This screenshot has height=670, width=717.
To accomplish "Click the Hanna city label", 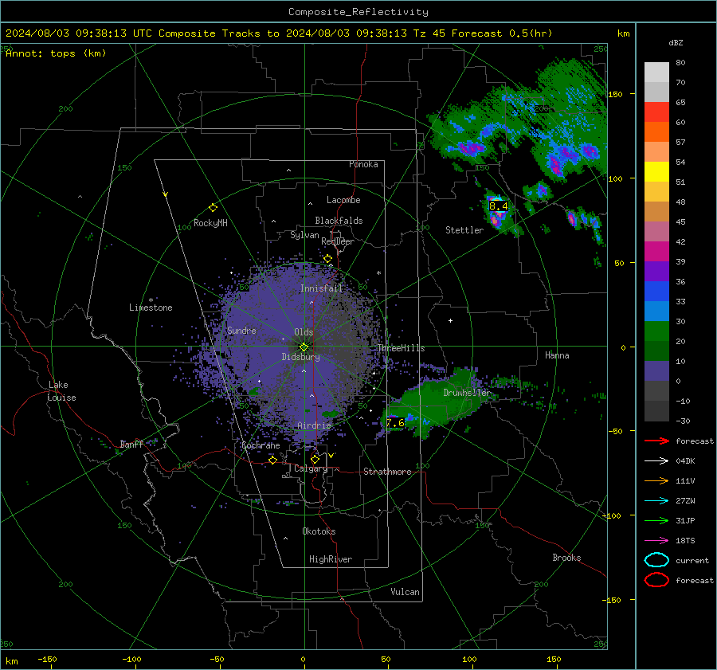I will pyautogui.click(x=557, y=355).
